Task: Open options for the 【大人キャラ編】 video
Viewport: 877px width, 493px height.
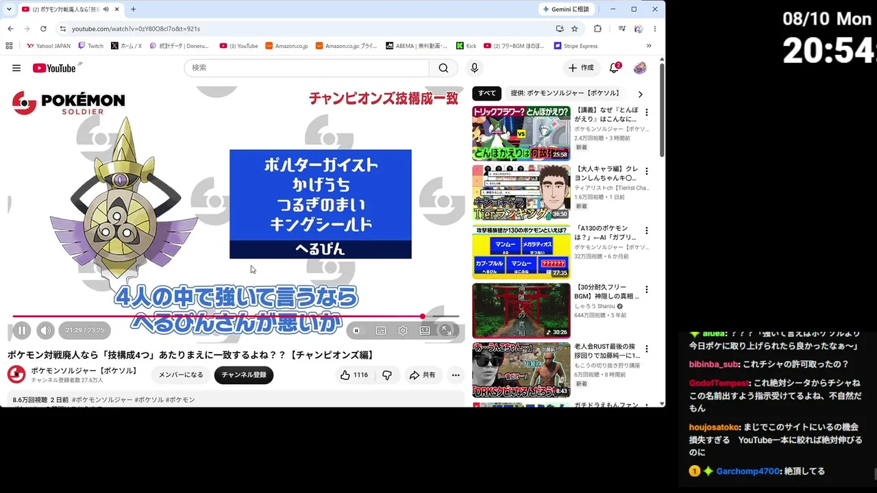Action: click(646, 171)
